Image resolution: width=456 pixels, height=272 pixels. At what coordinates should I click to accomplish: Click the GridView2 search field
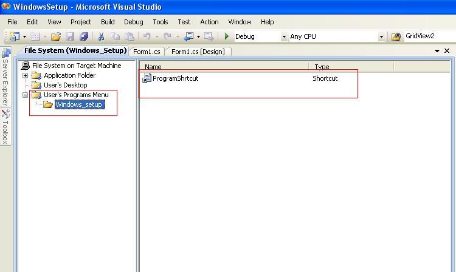pos(430,36)
